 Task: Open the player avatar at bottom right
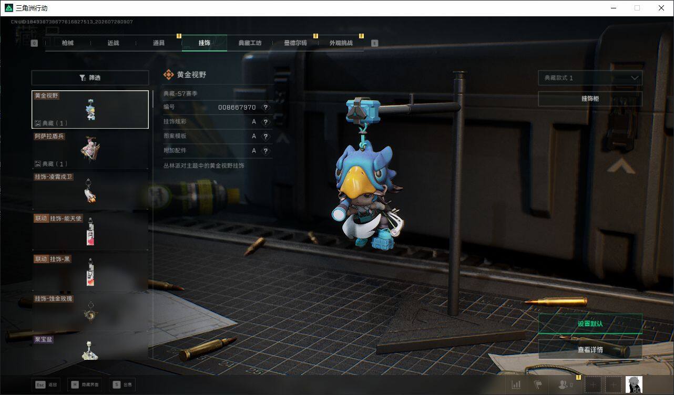click(x=634, y=384)
